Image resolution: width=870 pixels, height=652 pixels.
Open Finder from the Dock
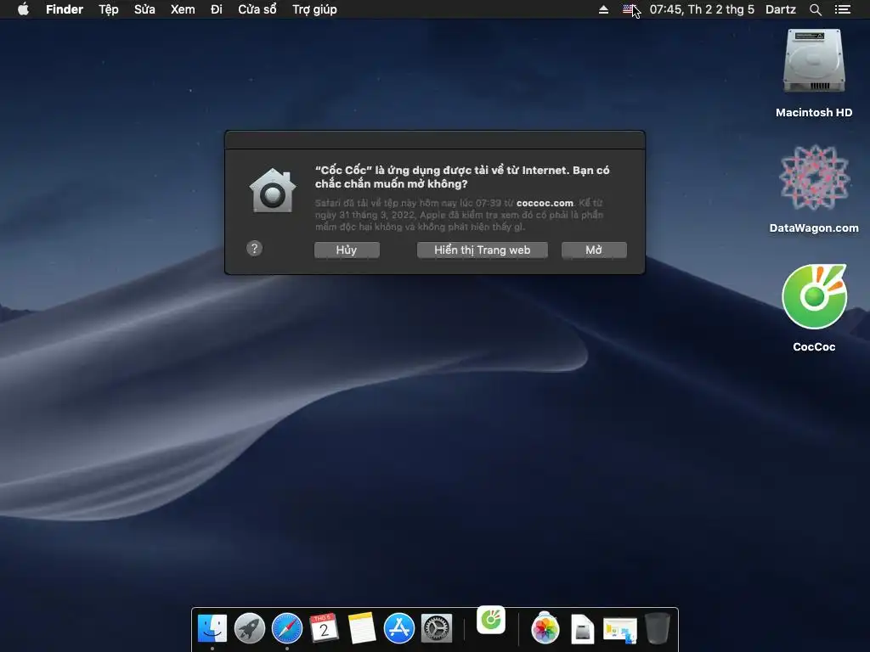coord(212,629)
